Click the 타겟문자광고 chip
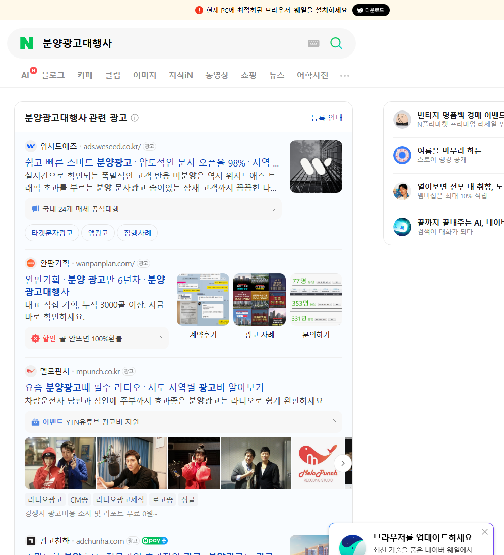The width and height of the screenshot is (504, 555). point(52,233)
